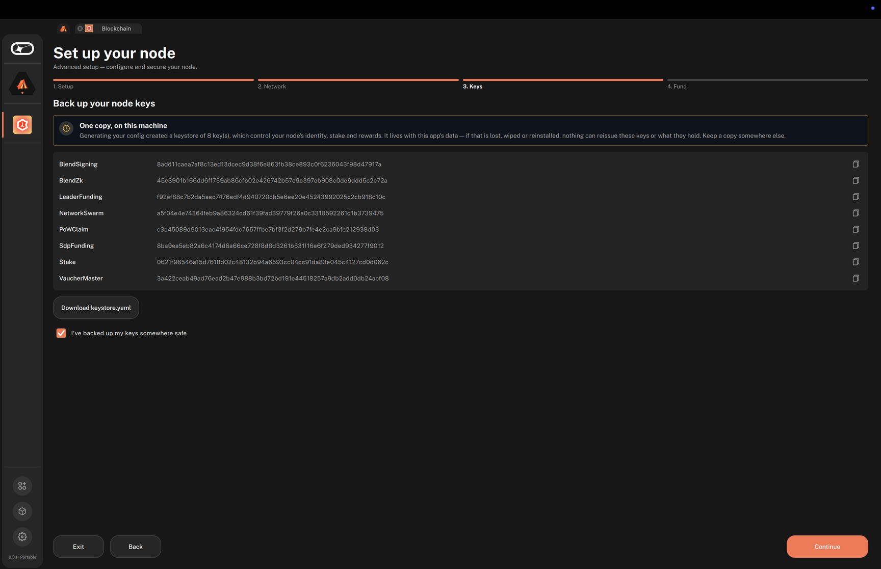Select step 3. Keys
The height and width of the screenshot is (569, 881).
pos(473,87)
